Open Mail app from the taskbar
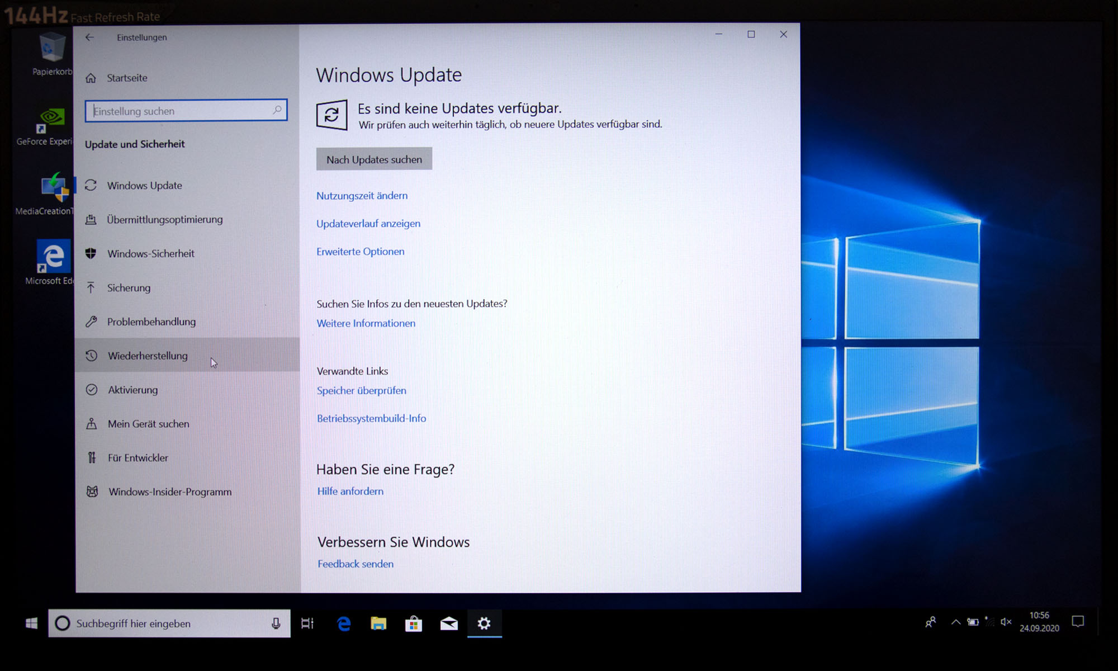 pyautogui.click(x=449, y=623)
